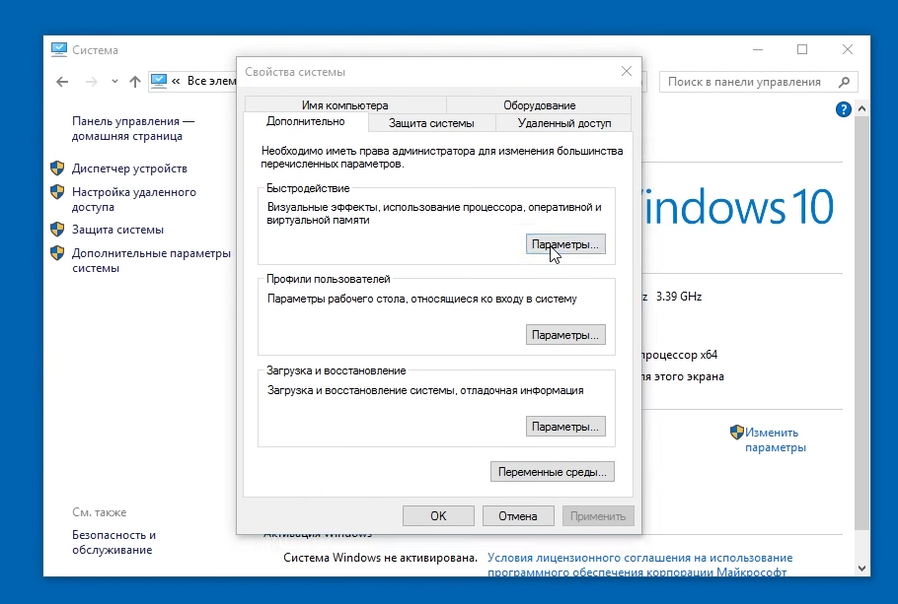The image size is (898, 604).
Task: Switch to the Имя компьютера tab
Action: pos(345,105)
